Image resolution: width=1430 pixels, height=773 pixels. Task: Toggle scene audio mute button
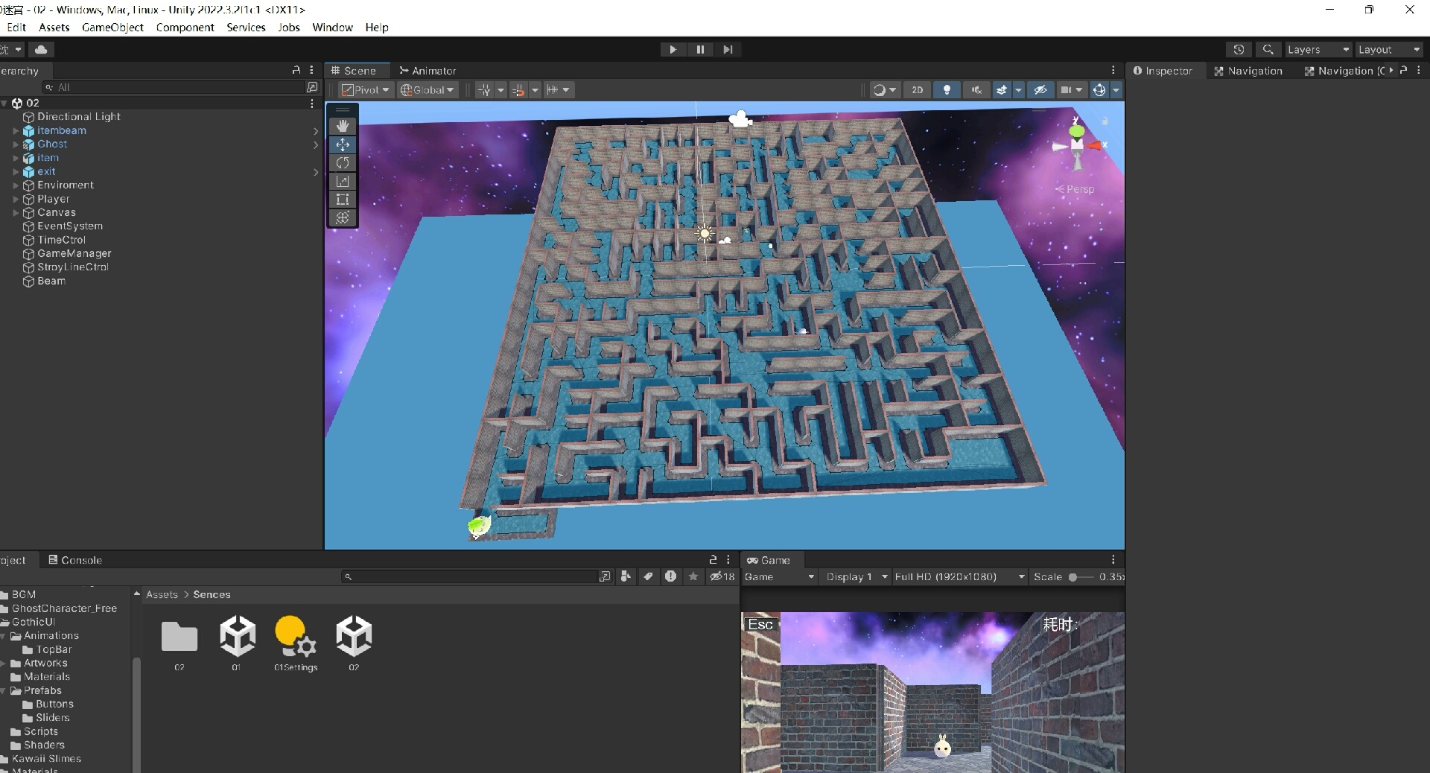point(976,90)
